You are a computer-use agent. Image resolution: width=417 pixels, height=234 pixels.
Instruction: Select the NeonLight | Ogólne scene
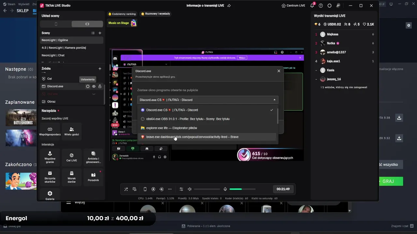(72, 40)
